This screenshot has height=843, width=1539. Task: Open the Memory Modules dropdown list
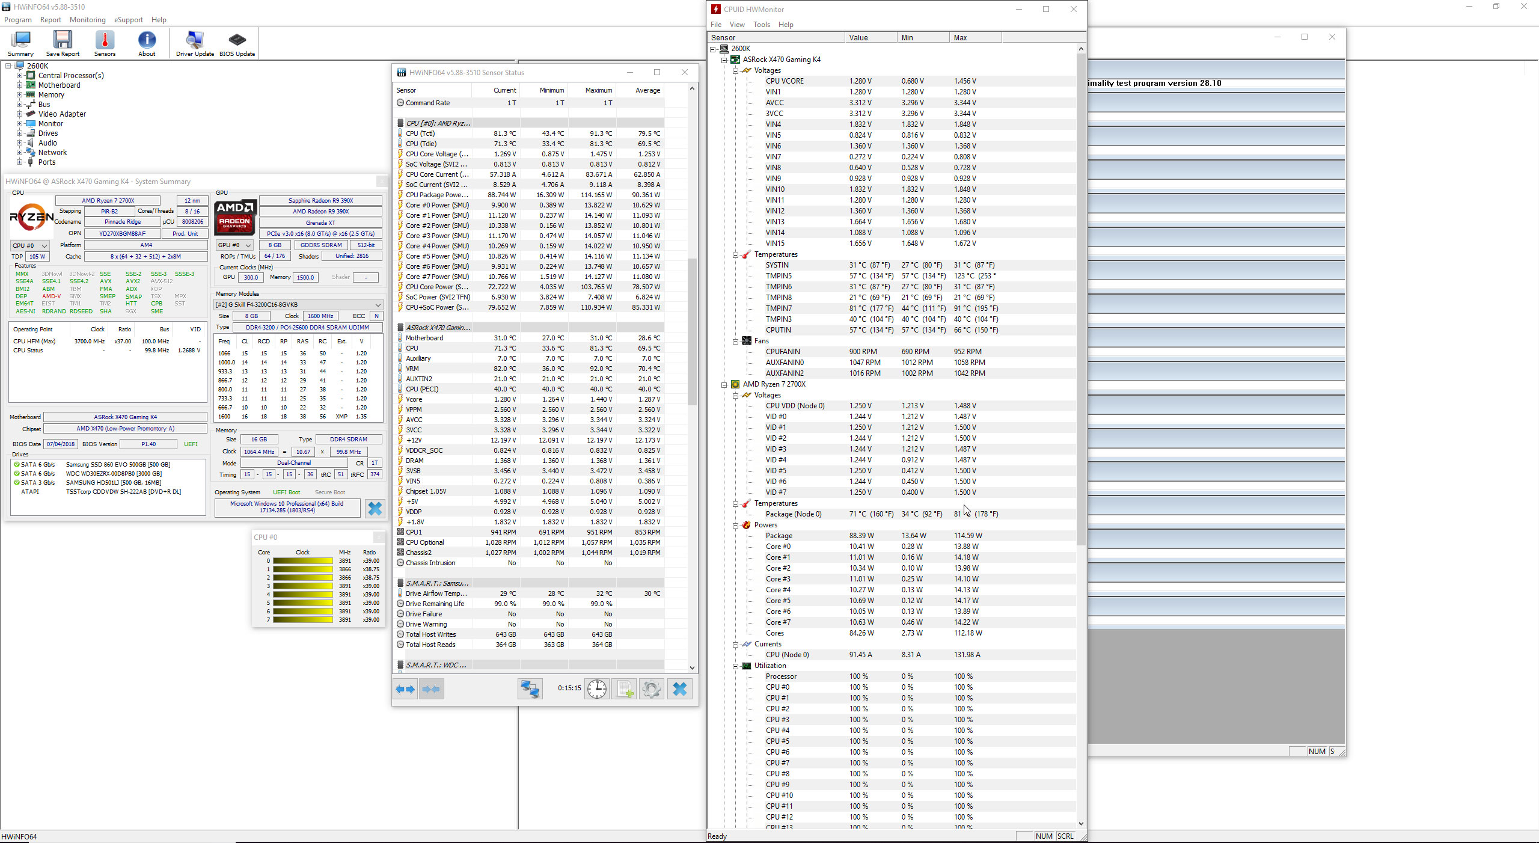coord(299,305)
